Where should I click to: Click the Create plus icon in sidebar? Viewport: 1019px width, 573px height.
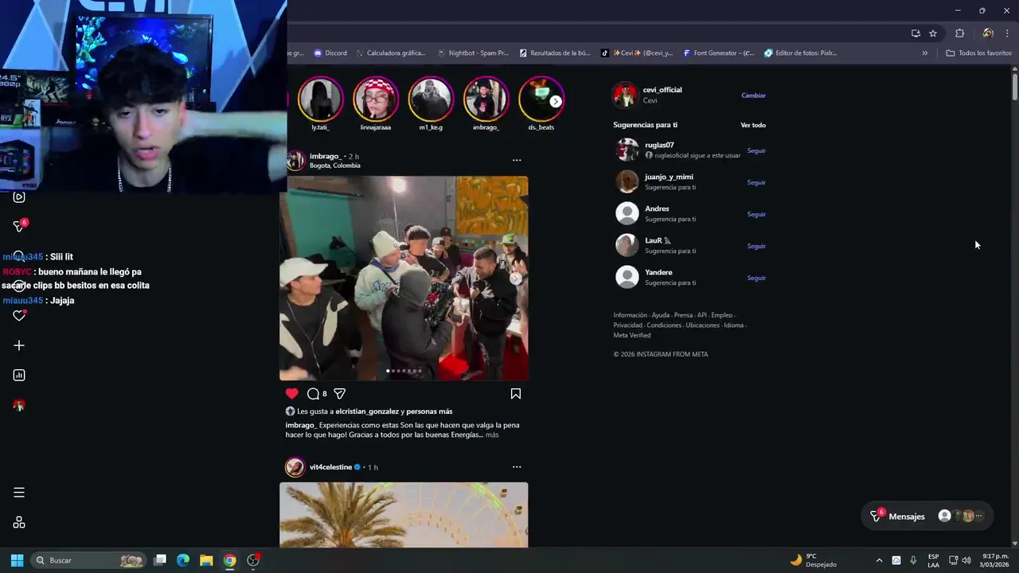point(19,345)
